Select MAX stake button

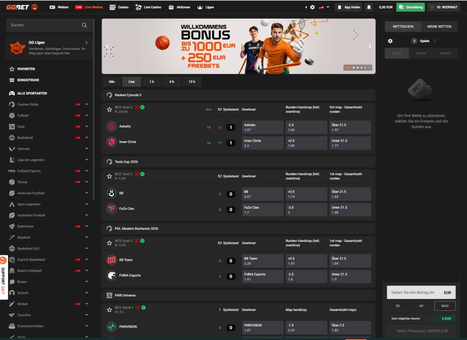445,306
